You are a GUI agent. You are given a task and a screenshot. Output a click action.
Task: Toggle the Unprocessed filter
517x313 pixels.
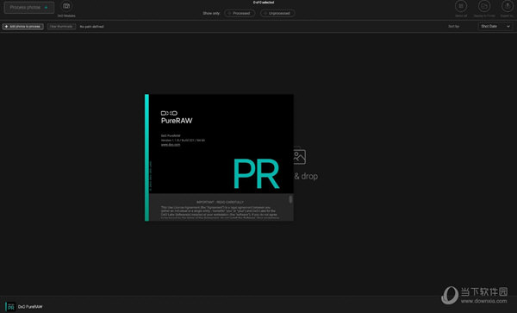pyautogui.click(x=277, y=13)
